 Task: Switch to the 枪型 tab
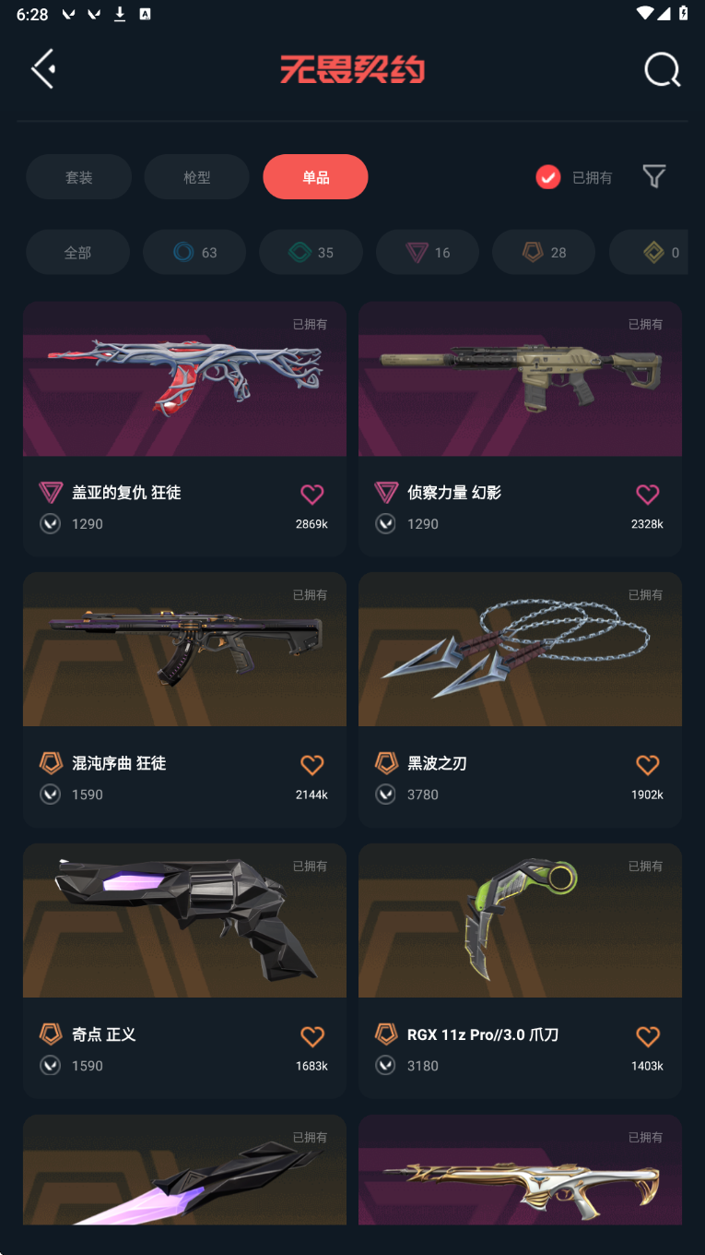click(x=196, y=177)
